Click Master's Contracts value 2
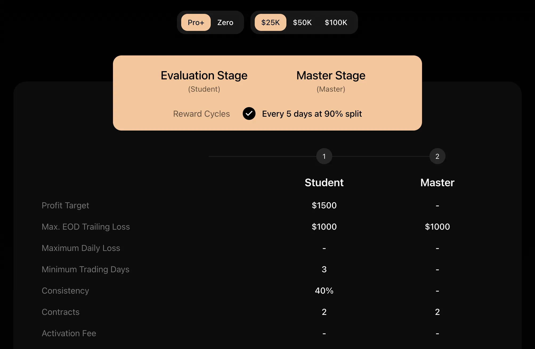 click(437, 312)
